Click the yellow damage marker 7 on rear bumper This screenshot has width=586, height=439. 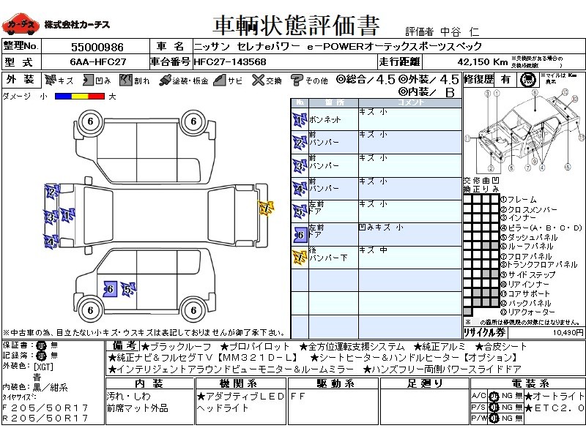coord(265,209)
